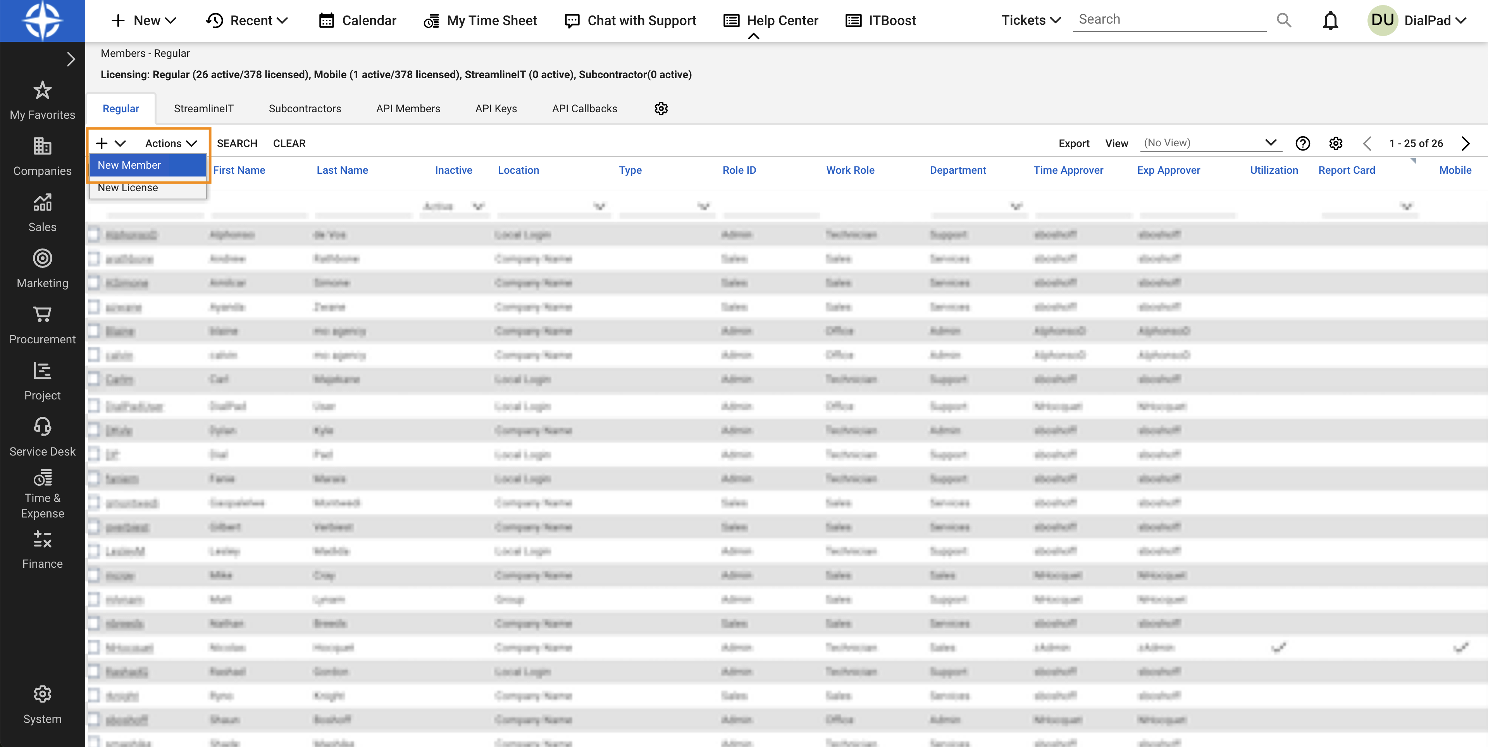
Task: Open the Actions dropdown
Action: point(171,144)
